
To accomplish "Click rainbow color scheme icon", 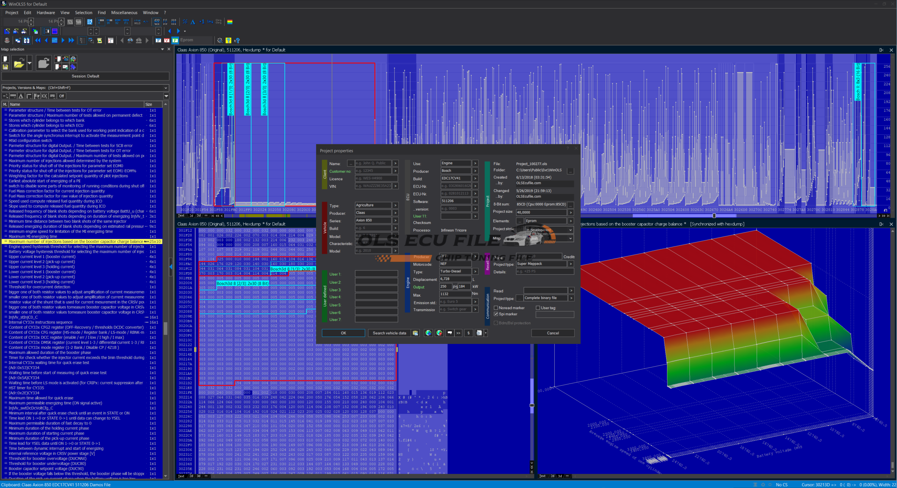I will point(230,22).
